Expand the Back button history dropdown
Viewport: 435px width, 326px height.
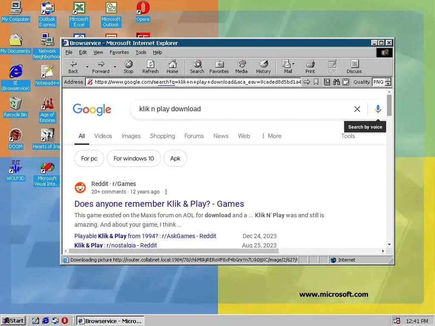(87, 67)
